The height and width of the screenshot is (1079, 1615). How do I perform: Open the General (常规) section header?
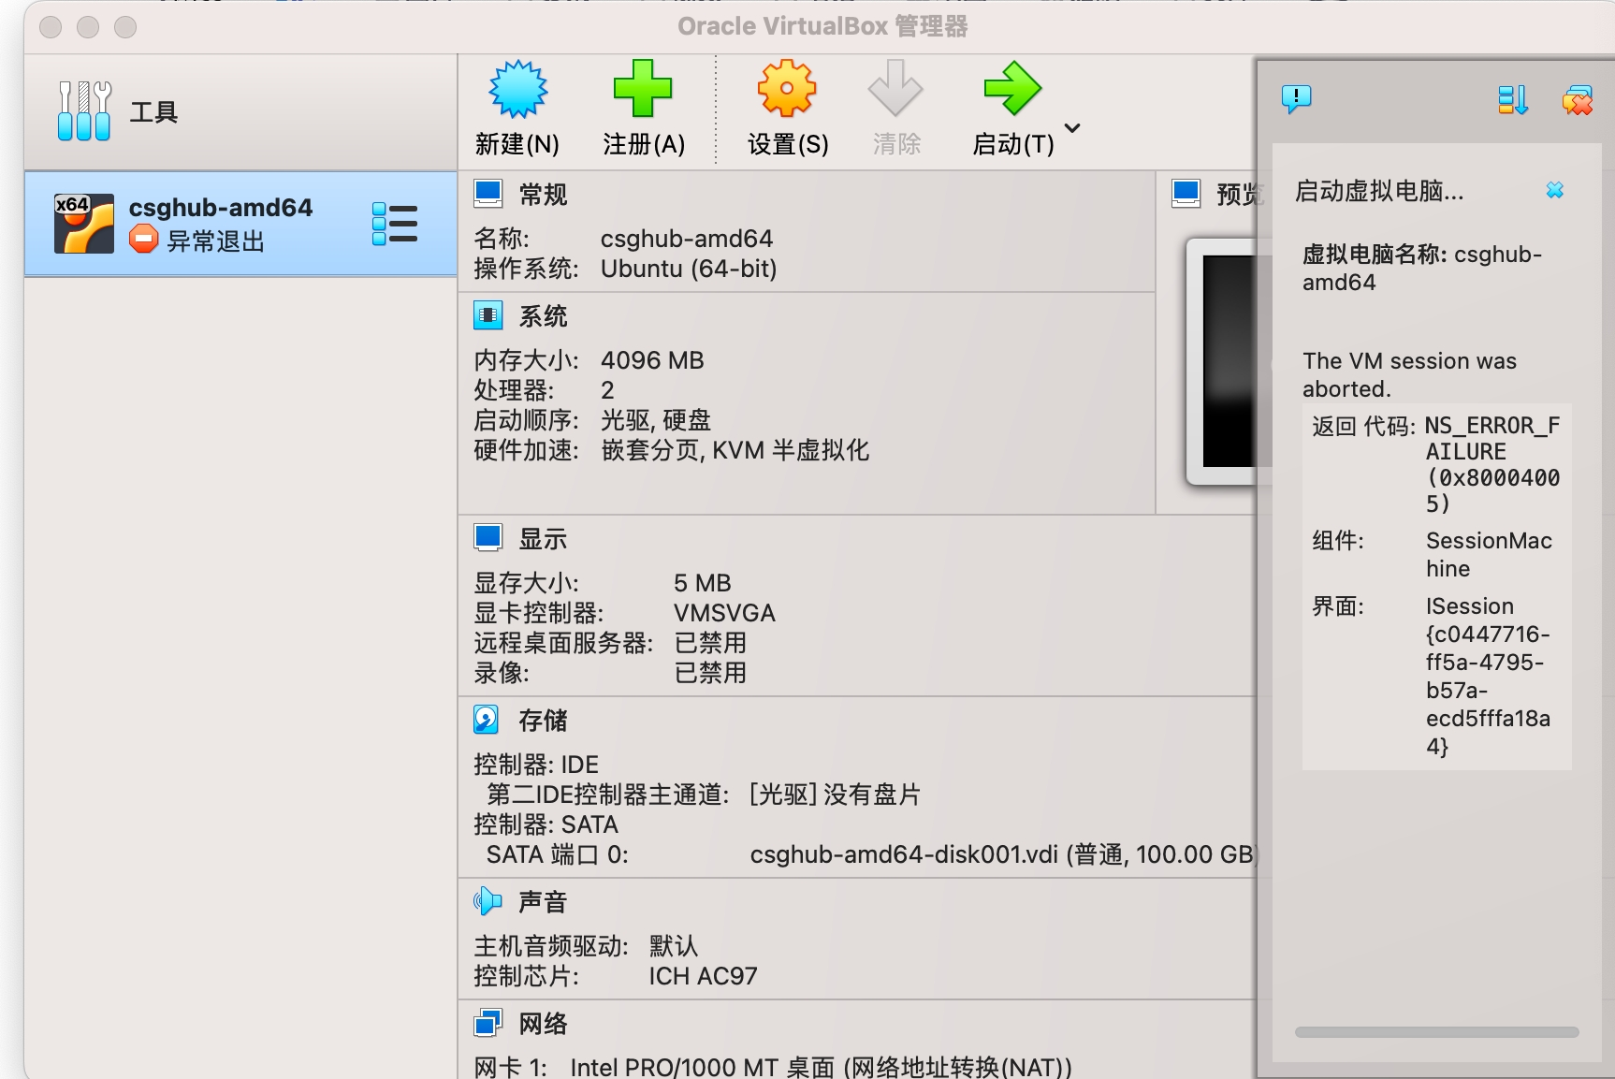coord(543,195)
